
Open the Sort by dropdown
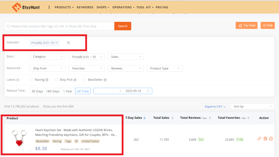pyautogui.click(x=252, y=106)
